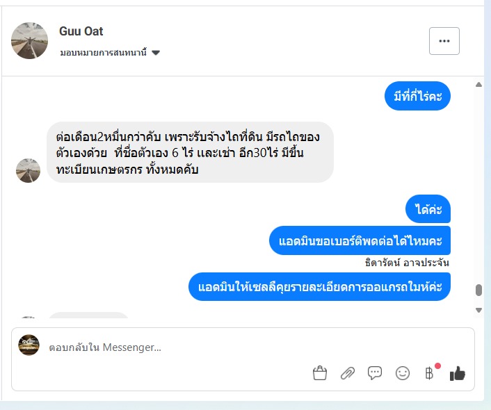Image resolution: width=491 pixels, height=410 pixels.
Task: Click the scrollbar down arrow
Action: click(x=478, y=310)
